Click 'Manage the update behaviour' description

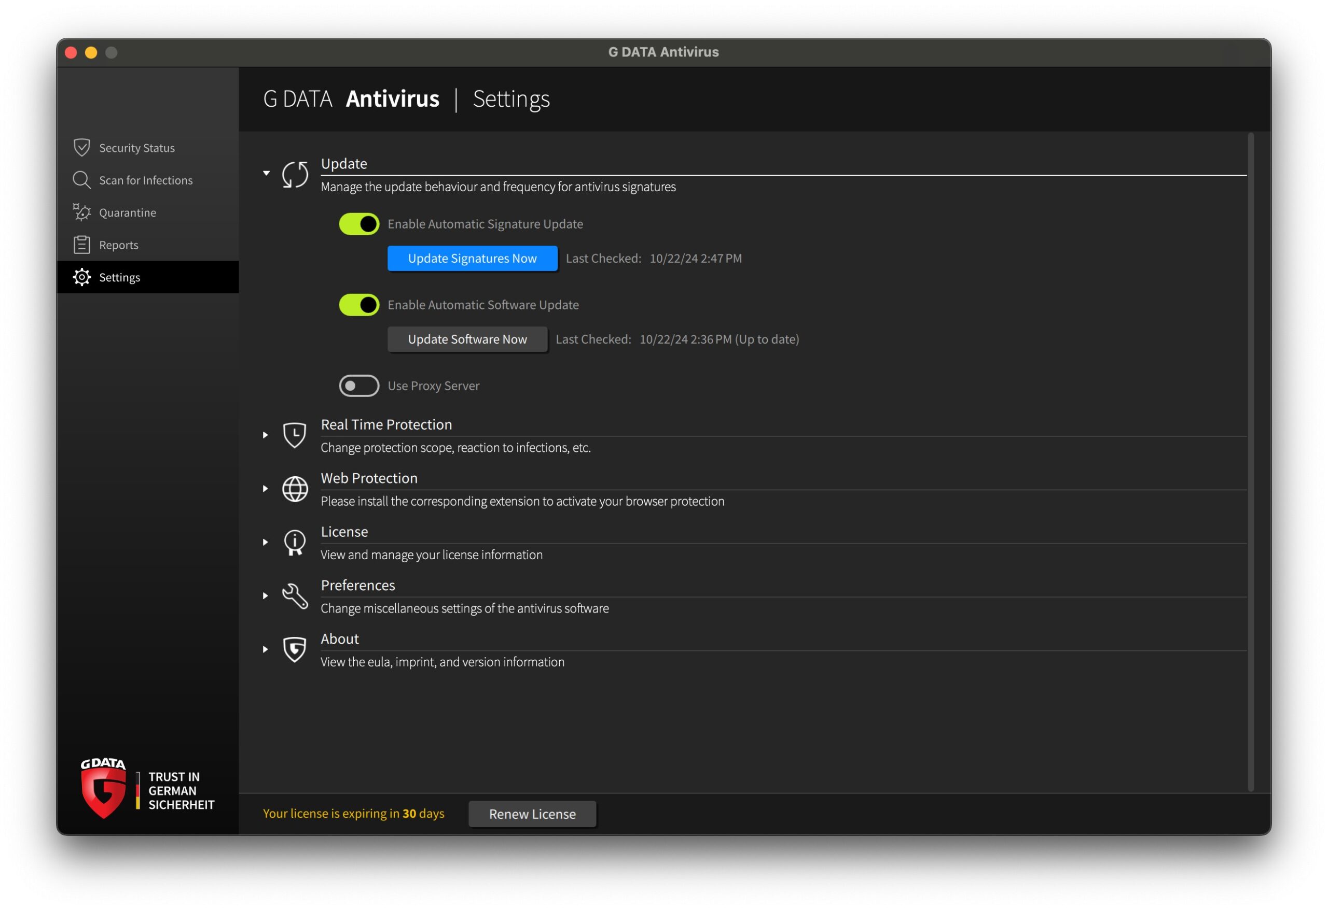499,187
